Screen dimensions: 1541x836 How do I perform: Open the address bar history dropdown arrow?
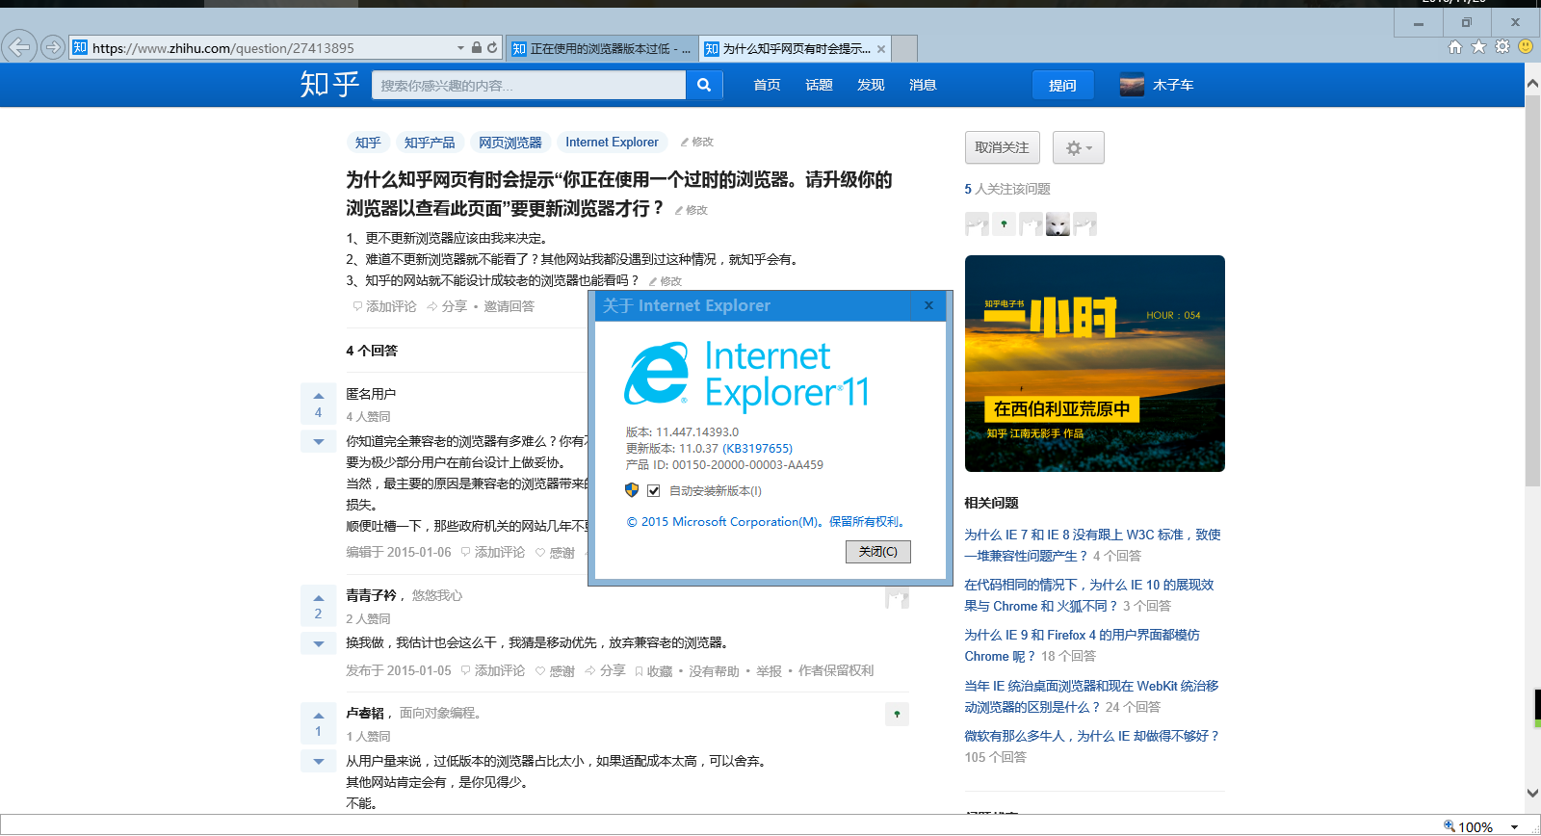(460, 47)
